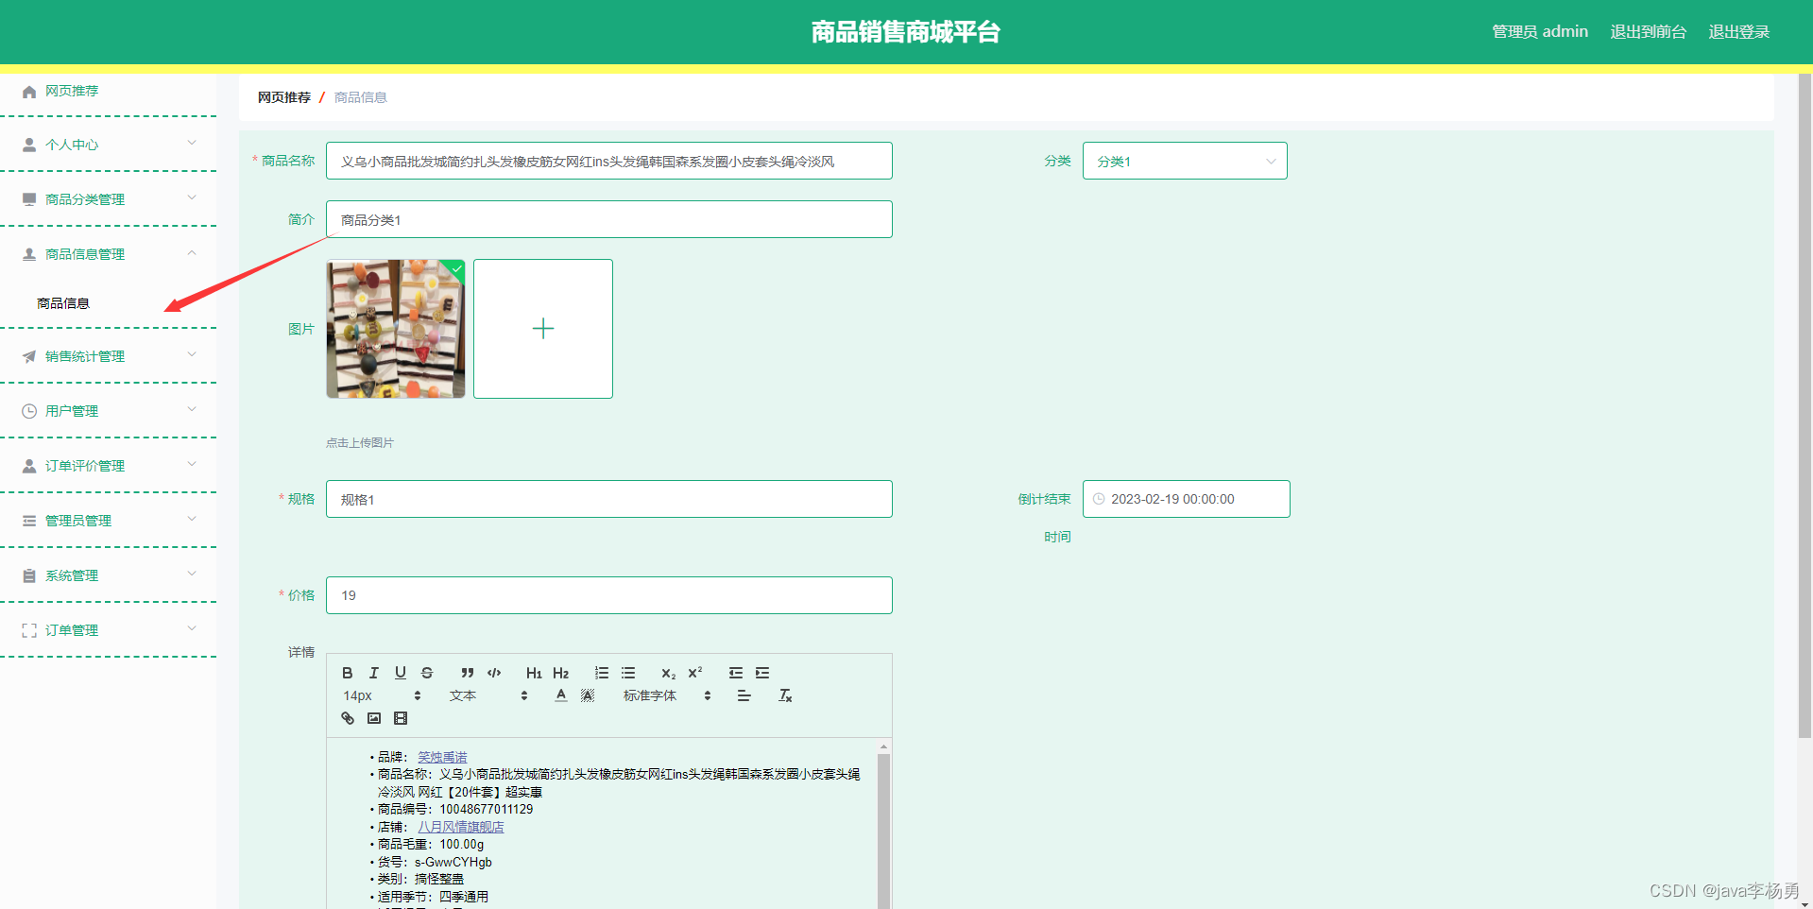Click the user icon beside 订单评价管理
This screenshot has width=1813, height=909.
(29, 466)
